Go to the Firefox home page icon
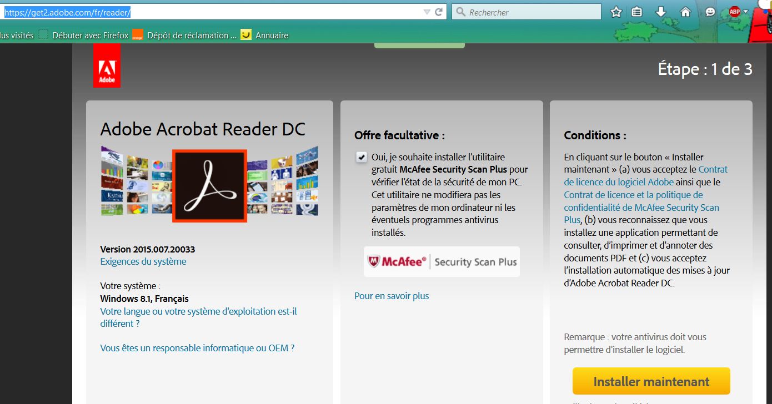 685,12
